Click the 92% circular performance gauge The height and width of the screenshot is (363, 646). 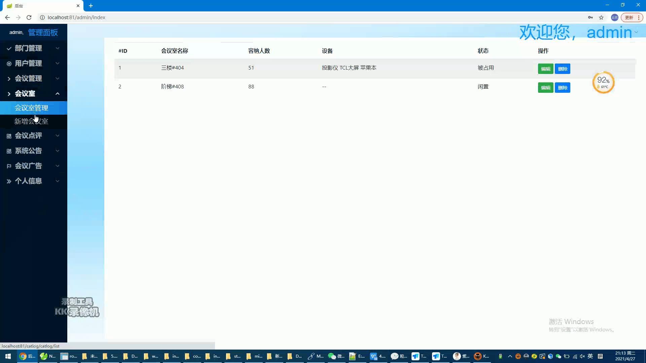603,82
